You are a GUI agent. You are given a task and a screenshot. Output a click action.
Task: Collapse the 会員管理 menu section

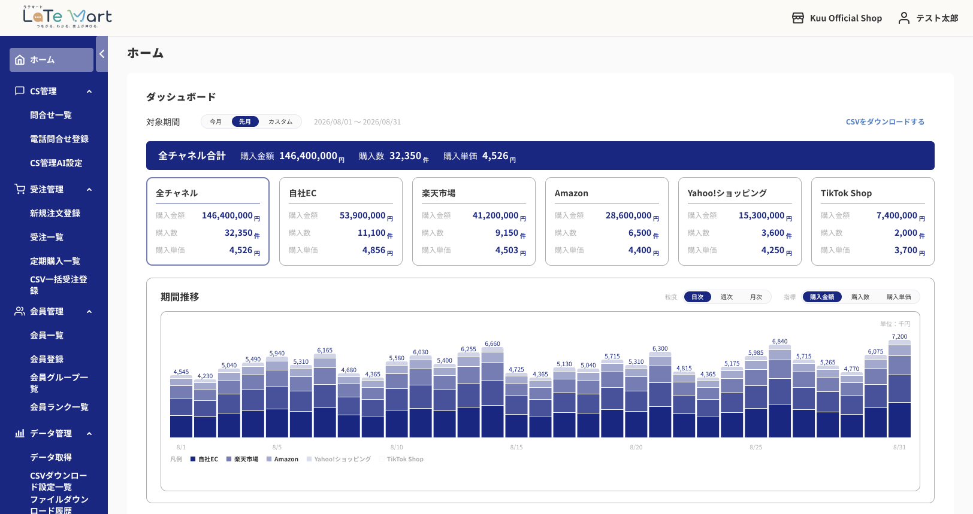(x=89, y=312)
